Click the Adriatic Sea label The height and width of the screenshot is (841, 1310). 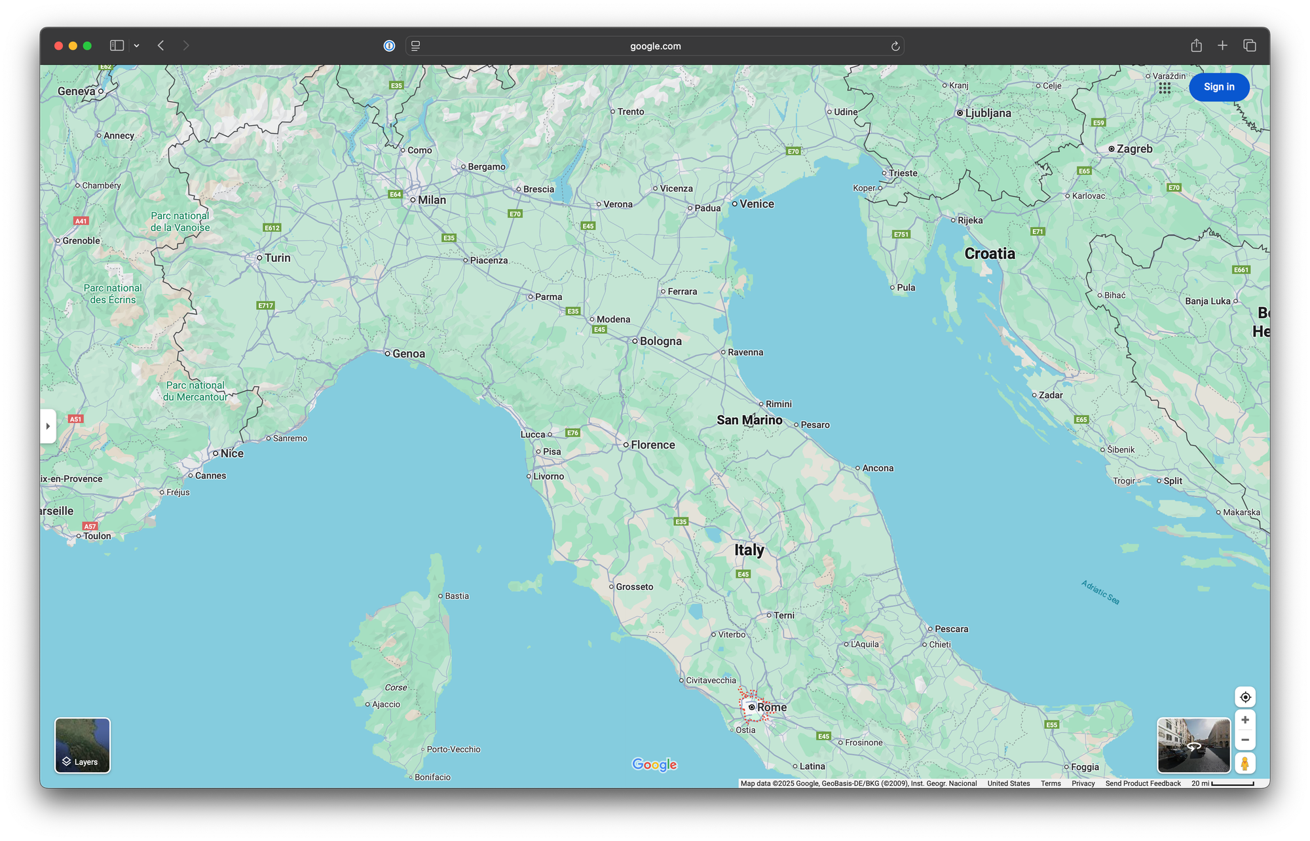[1100, 593]
